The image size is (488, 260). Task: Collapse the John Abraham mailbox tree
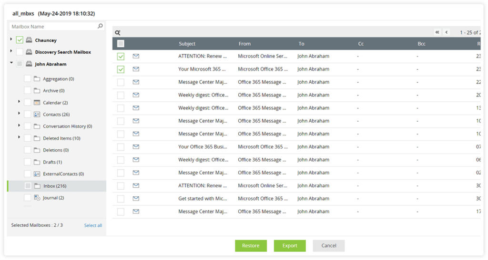pos(11,63)
